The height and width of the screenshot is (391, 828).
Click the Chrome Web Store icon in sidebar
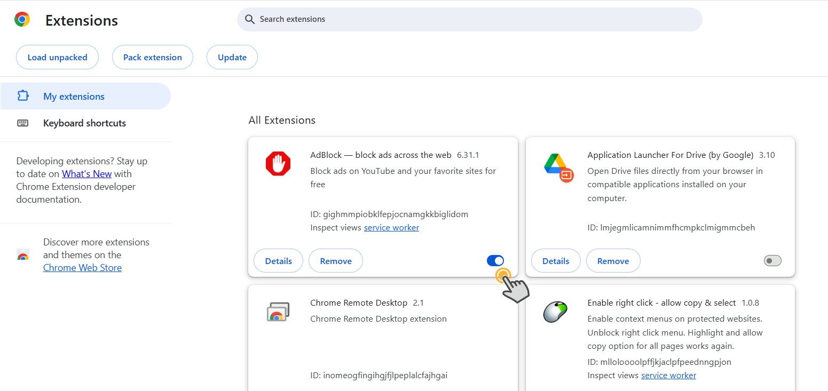[23, 255]
